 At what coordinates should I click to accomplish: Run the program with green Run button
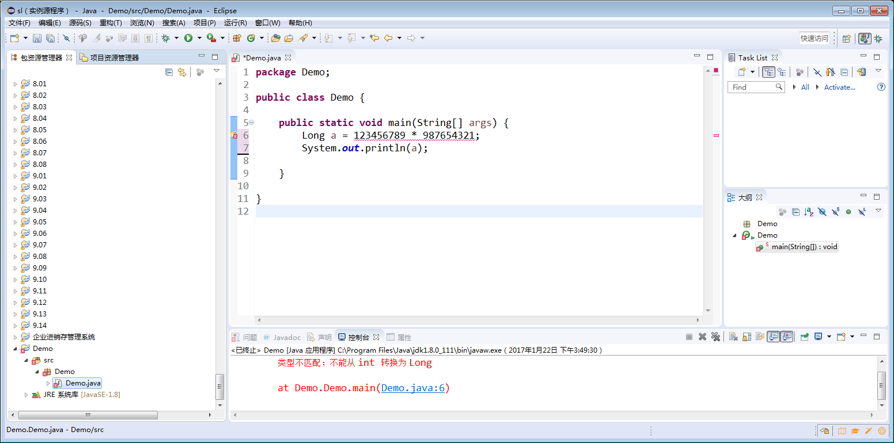coord(188,38)
